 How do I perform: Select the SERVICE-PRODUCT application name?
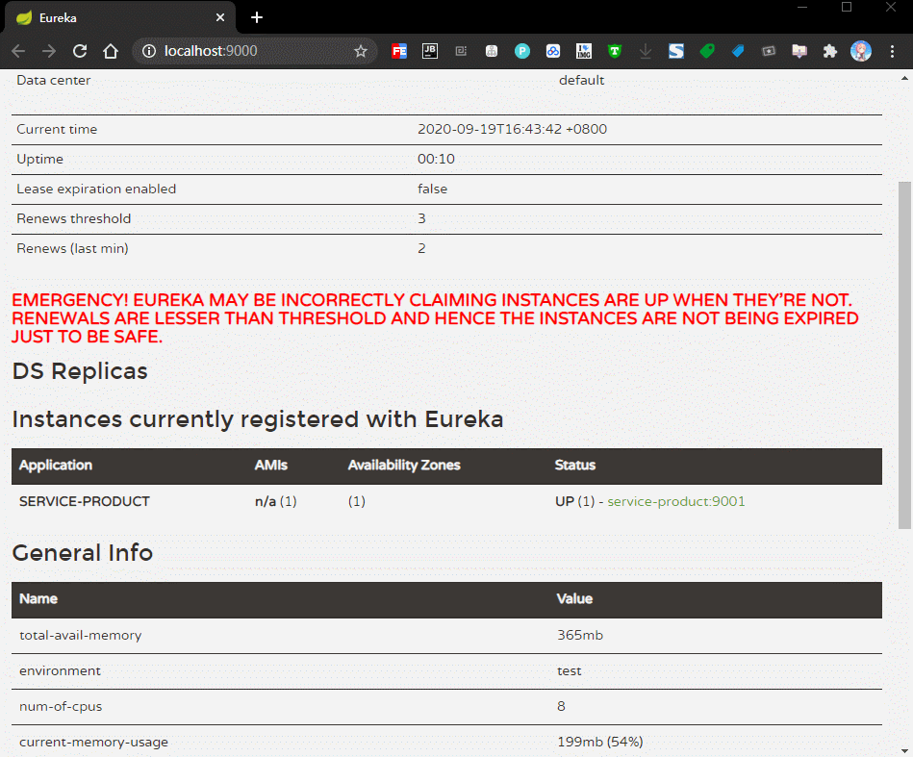(x=85, y=501)
